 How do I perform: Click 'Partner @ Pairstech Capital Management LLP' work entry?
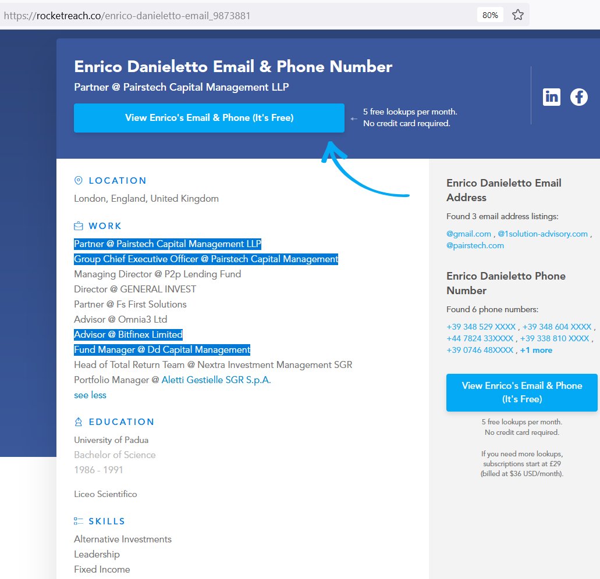[x=168, y=244]
